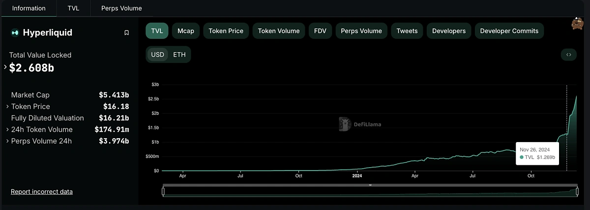Click the $174.91m token volume value
Image resolution: width=590 pixels, height=210 pixels.
[112, 129]
